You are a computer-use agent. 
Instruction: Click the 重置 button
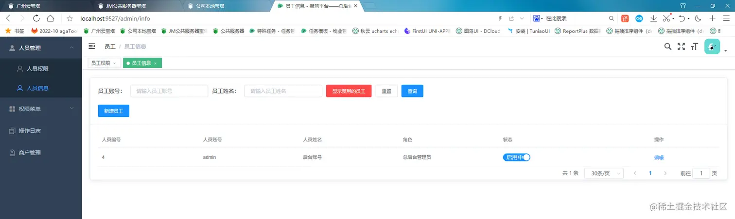click(386, 91)
